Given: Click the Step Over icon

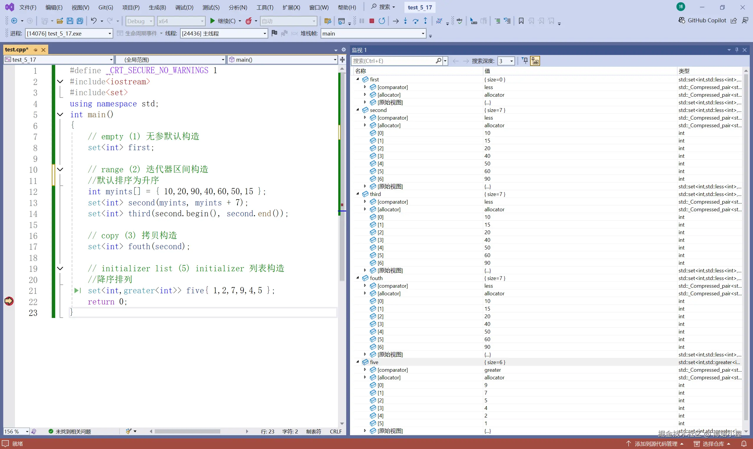Looking at the screenshot, I should (x=415, y=21).
